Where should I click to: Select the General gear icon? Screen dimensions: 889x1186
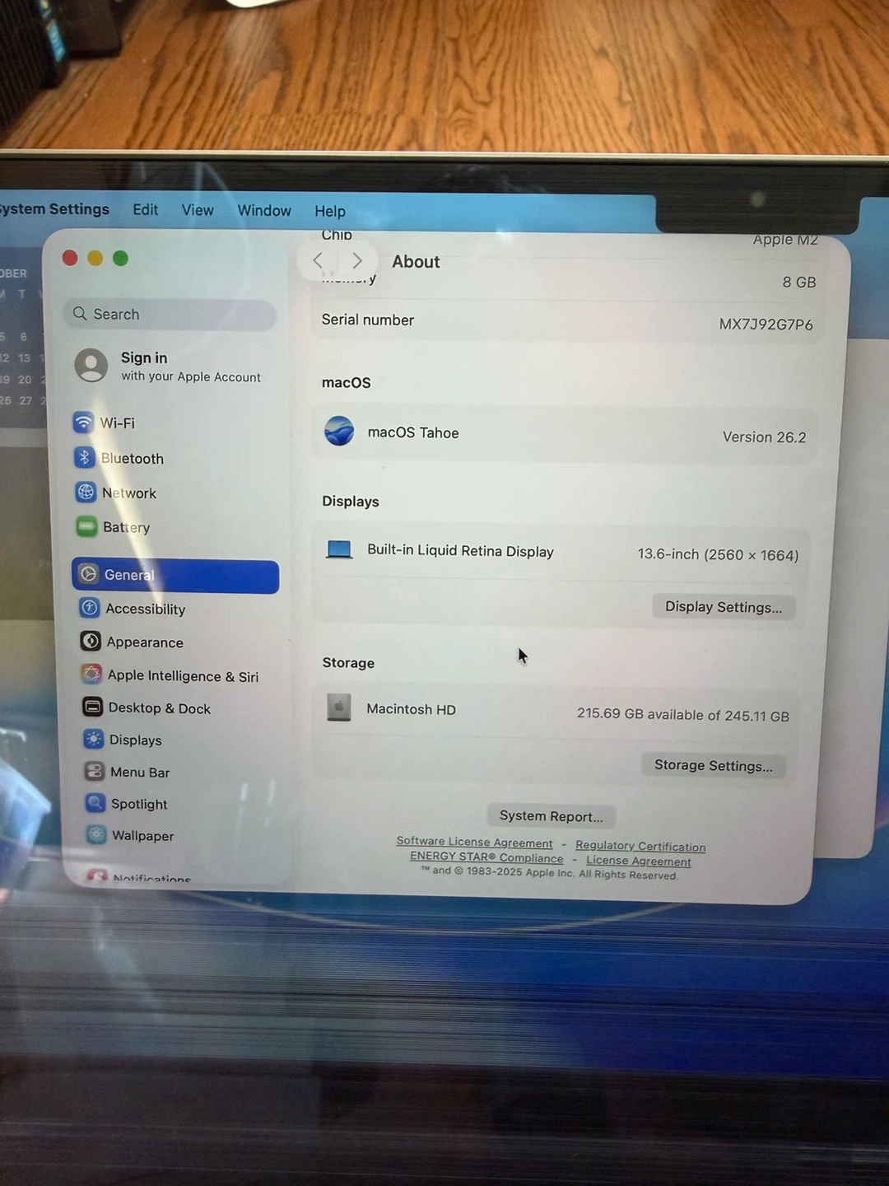click(x=89, y=574)
